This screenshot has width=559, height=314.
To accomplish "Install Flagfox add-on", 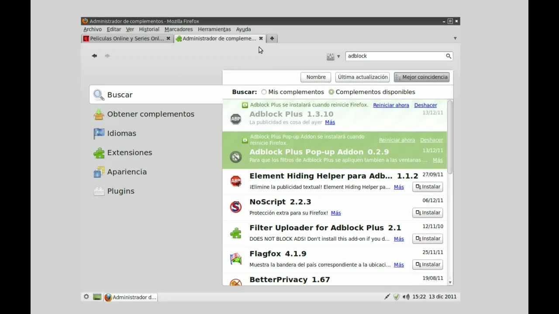I will point(428,264).
